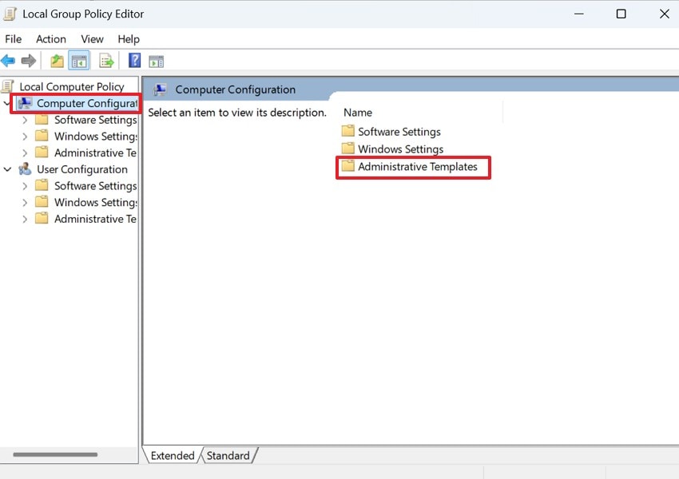The image size is (679, 479).
Task: Select Software Settings label under User Configuration
Action: click(x=95, y=186)
